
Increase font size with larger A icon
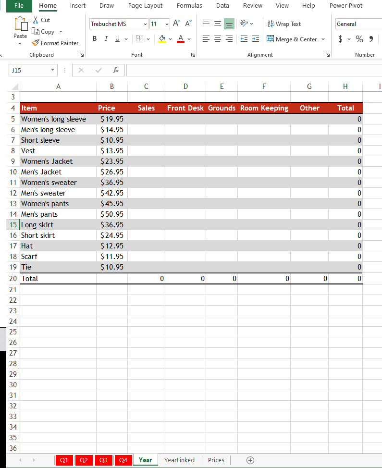(176, 24)
